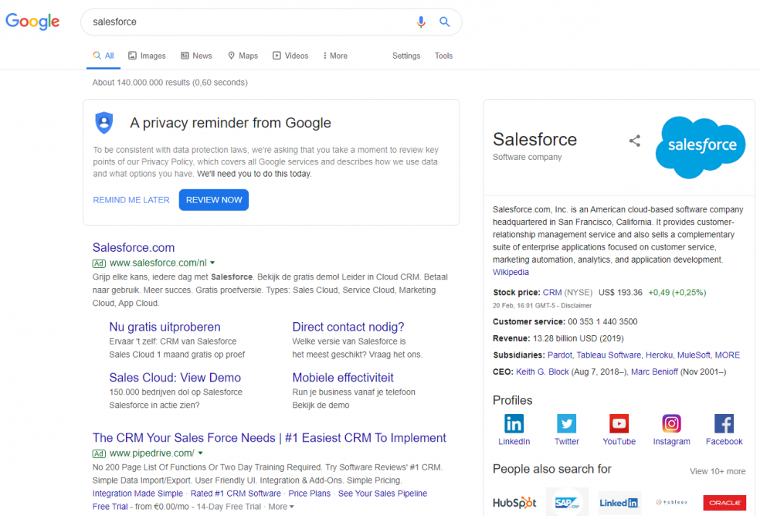Open Mobiele effectiviteit sitelink
The image size is (760, 516).
point(343,377)
